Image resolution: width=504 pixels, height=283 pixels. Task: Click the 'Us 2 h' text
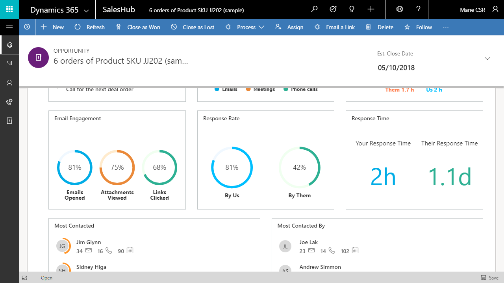click(x=434, y=90)
